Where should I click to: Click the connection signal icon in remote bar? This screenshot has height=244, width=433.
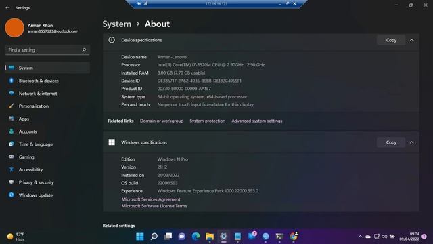tap(145, 3)
